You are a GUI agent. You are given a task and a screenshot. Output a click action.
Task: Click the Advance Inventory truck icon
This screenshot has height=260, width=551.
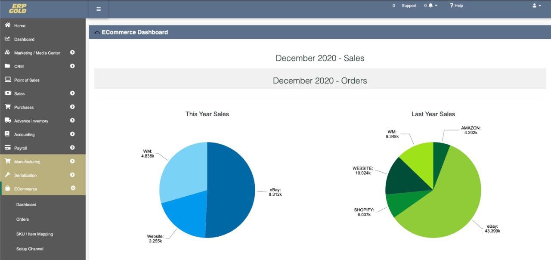pos(7,121)
